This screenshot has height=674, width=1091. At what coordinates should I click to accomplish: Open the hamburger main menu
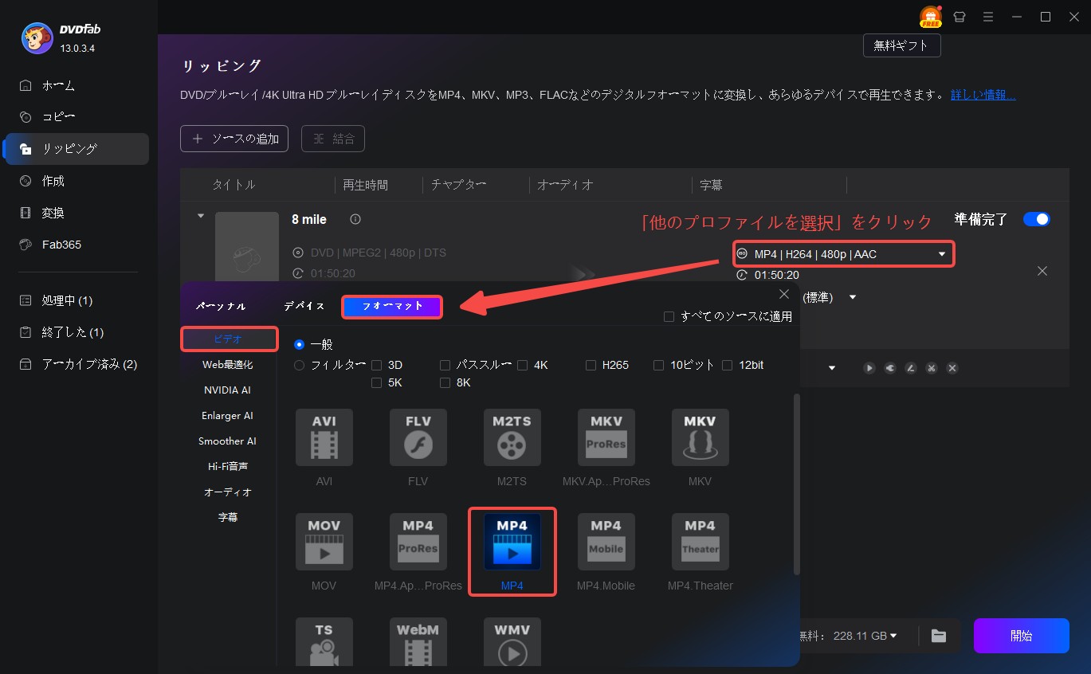tap(988, 17)
